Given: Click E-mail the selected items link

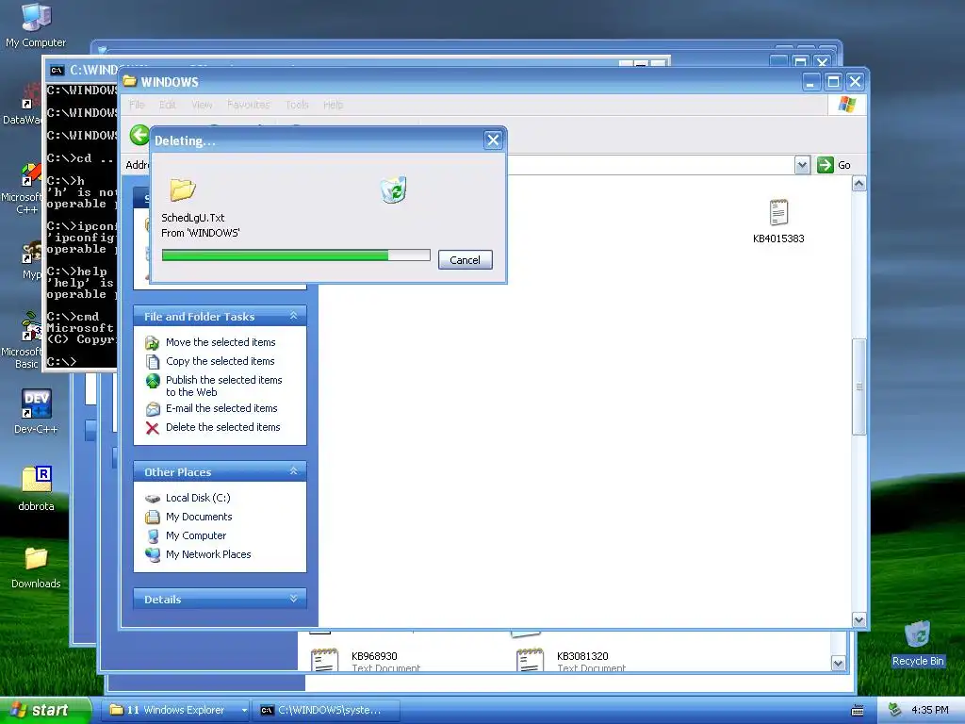Looking at the screenshot, I should [x=221, y=408].
